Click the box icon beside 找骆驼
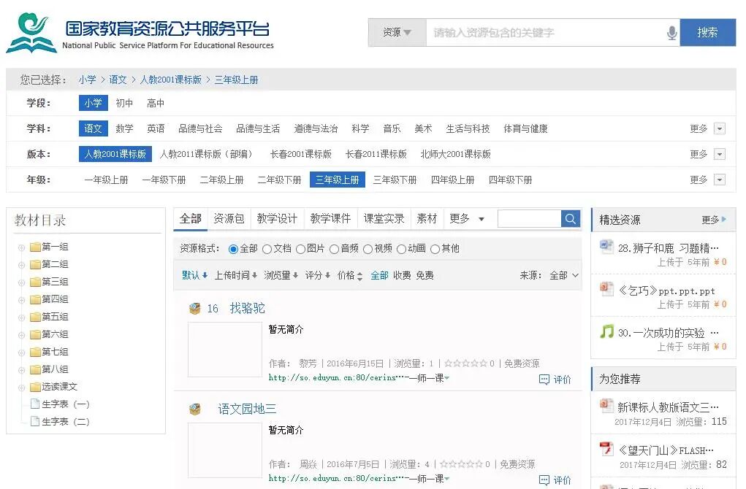Screen dimensions: 746x489 [x=194, y=309]
